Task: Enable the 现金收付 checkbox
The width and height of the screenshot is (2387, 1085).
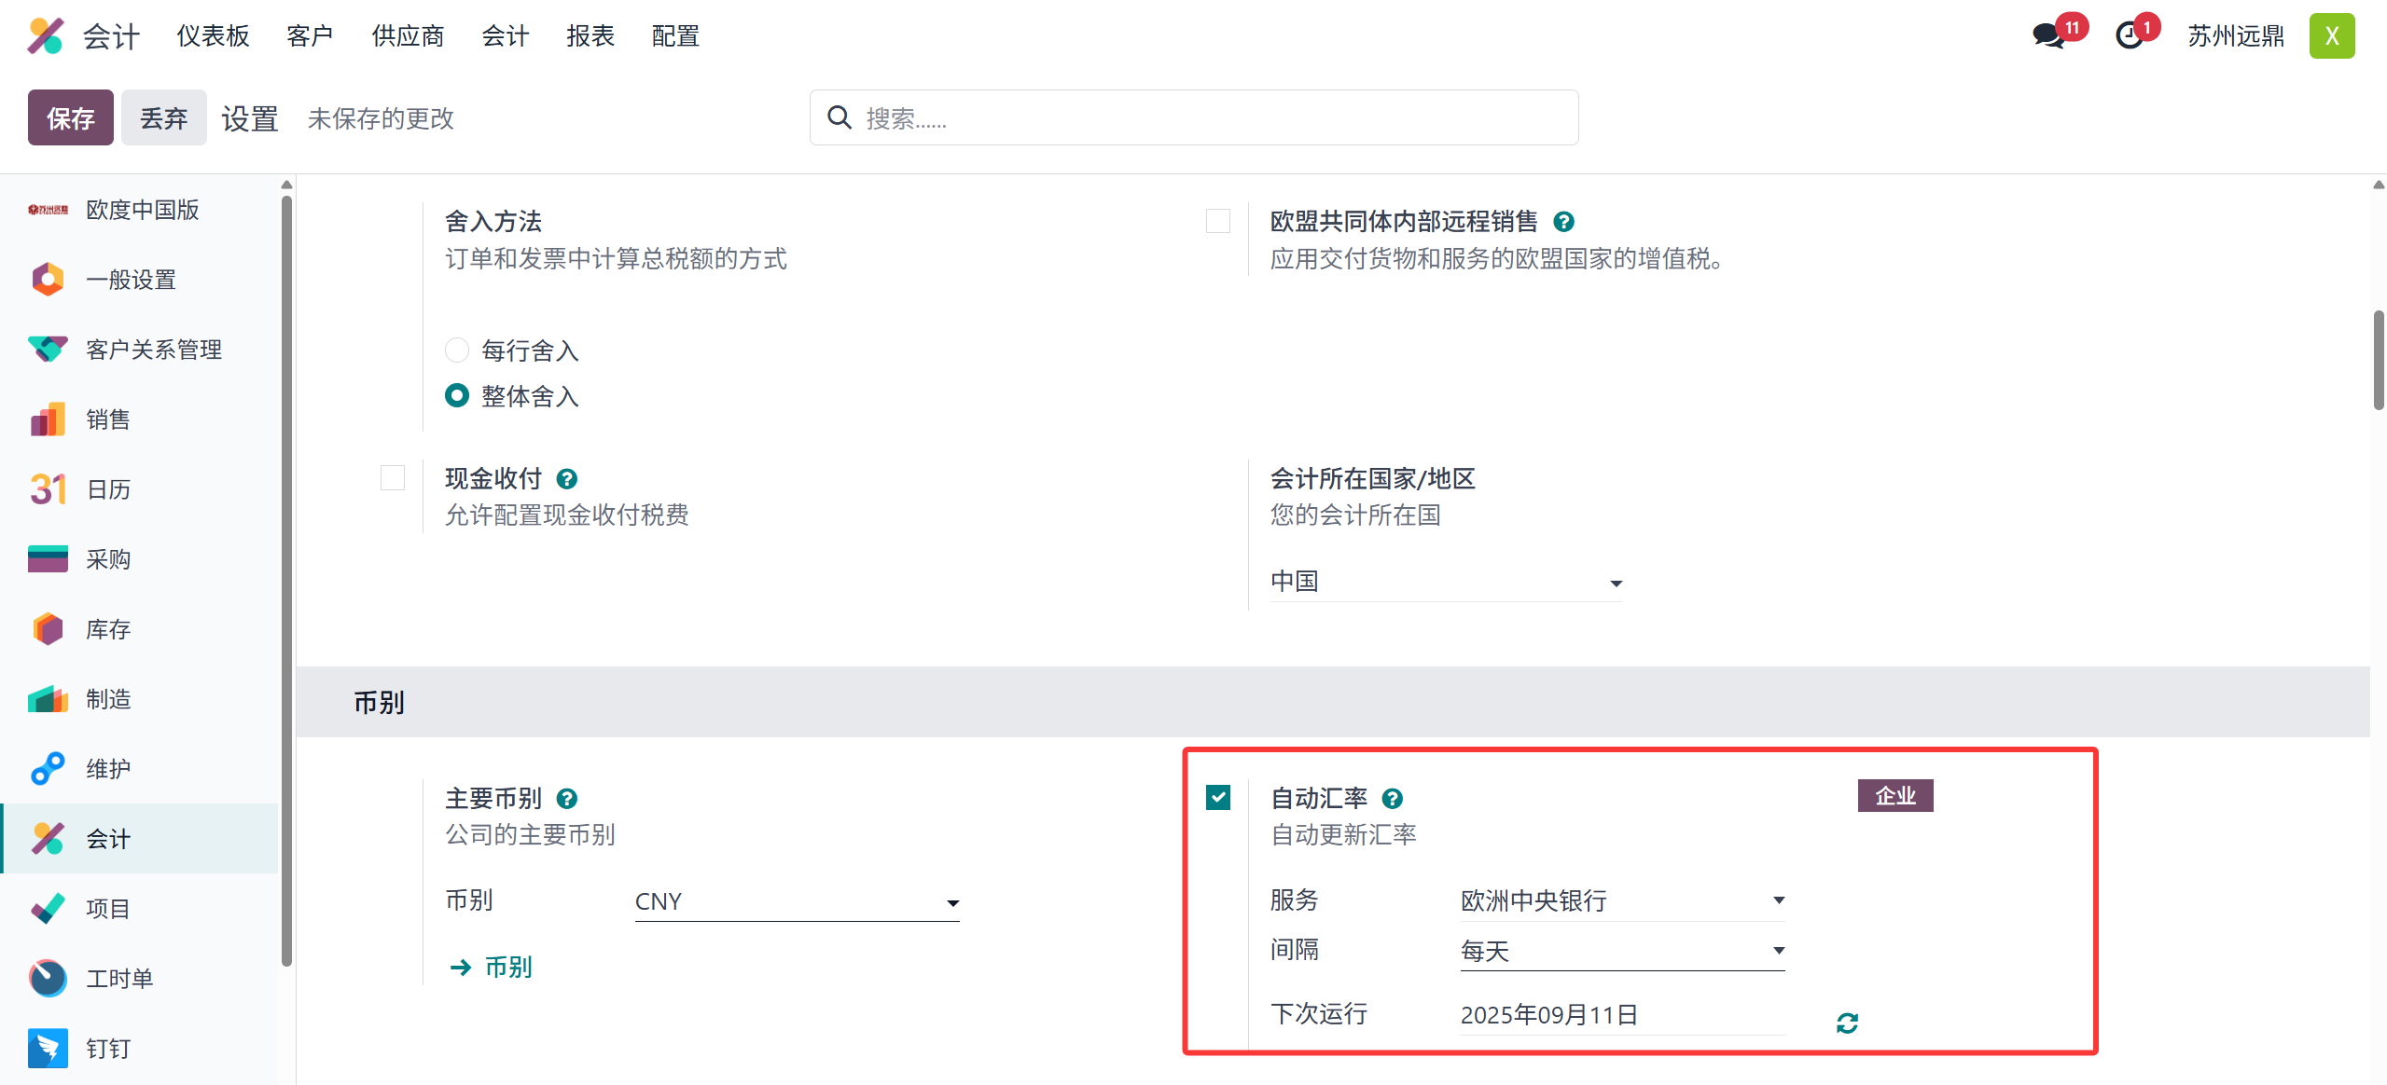Action: pyautogui.click(x=393, y=477)
